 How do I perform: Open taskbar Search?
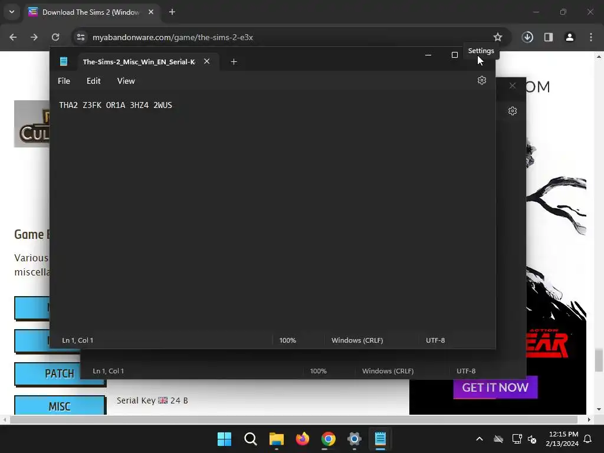tap(250, 439)
